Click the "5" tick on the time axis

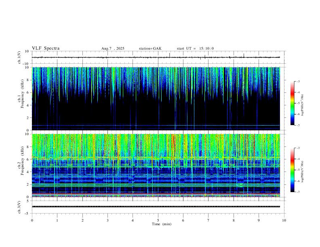158,220
